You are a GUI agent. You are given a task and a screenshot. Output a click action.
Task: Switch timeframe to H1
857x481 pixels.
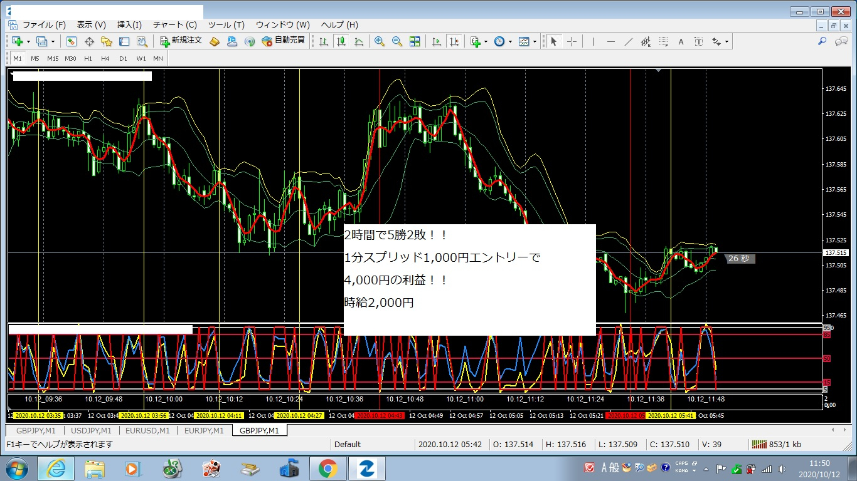coord(87,58)
